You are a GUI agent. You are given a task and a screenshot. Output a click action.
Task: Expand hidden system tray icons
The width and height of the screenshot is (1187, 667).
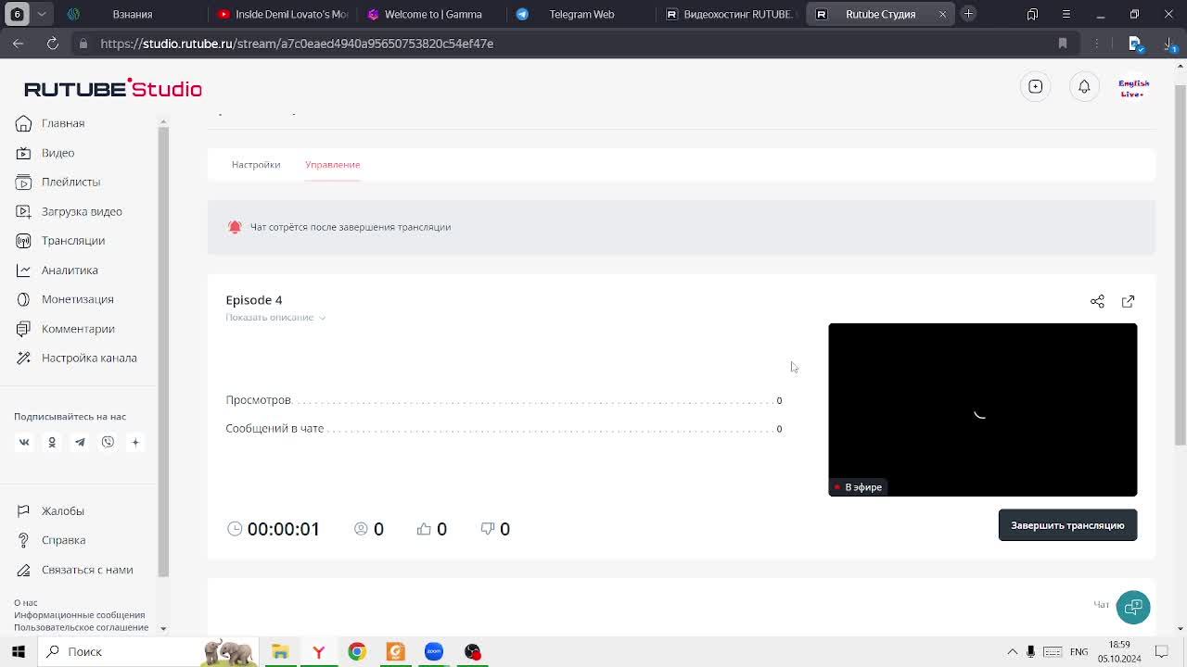[x=1013, y=651]
